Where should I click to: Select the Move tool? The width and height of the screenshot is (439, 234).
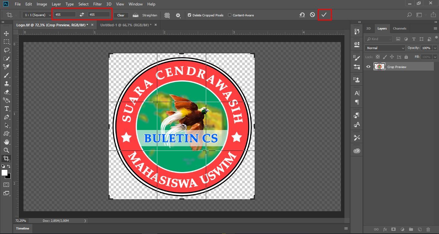click(6, 33)
